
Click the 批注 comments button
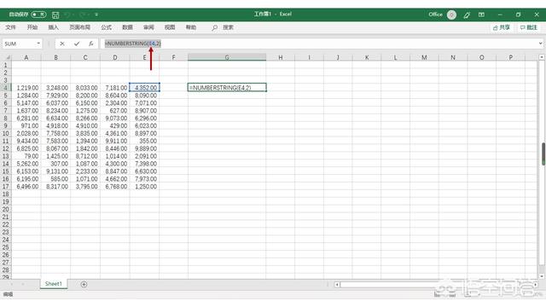point(529,27)
